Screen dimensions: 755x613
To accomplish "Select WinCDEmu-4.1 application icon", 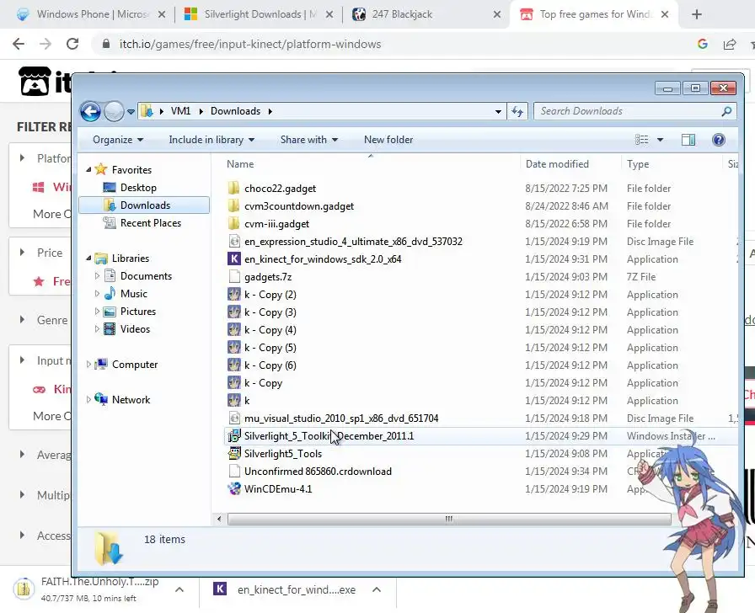I will point(234,489).
